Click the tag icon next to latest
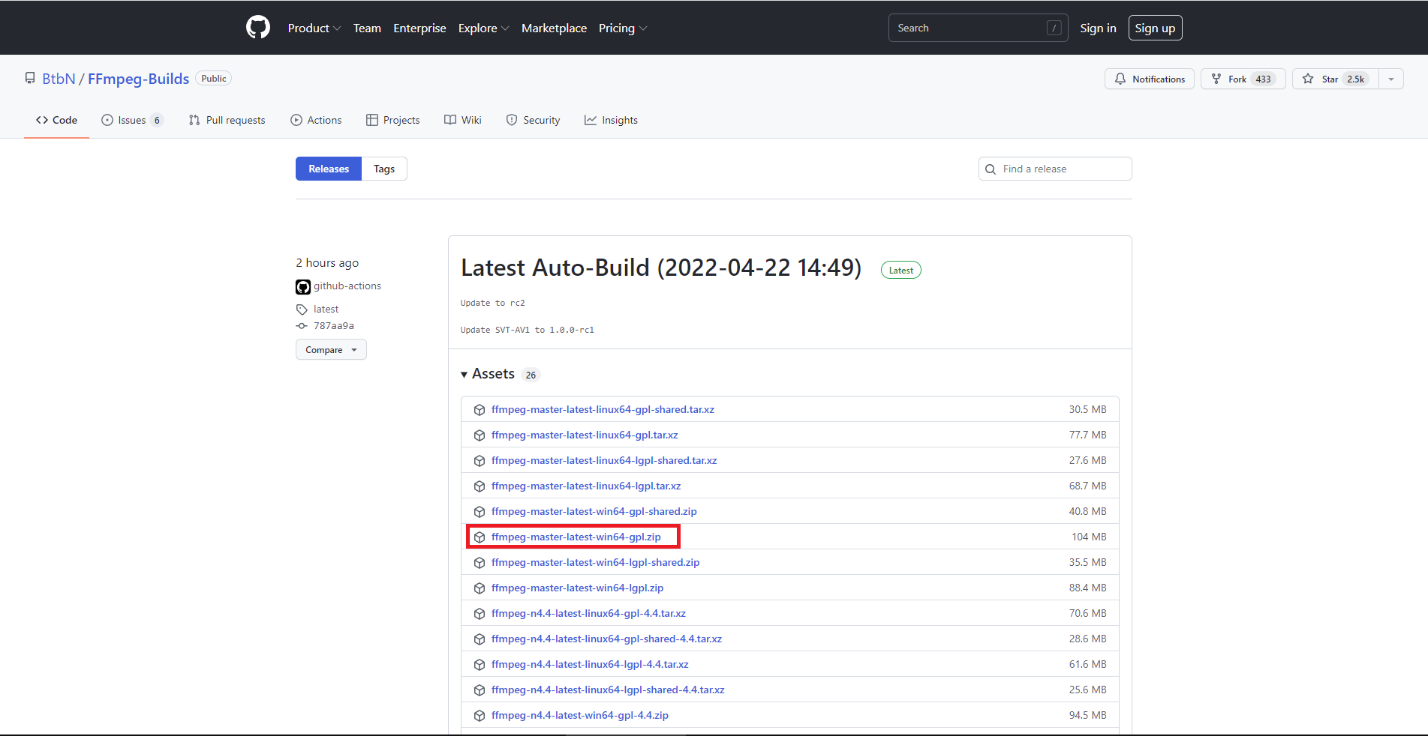This screenshot has height=736, width=1428. [302, 310]
